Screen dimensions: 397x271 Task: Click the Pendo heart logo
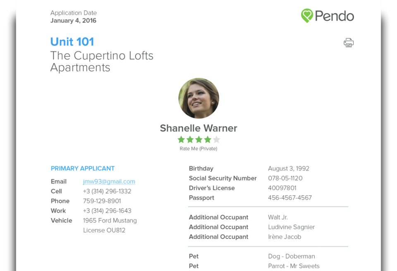[x=307, y=16]
